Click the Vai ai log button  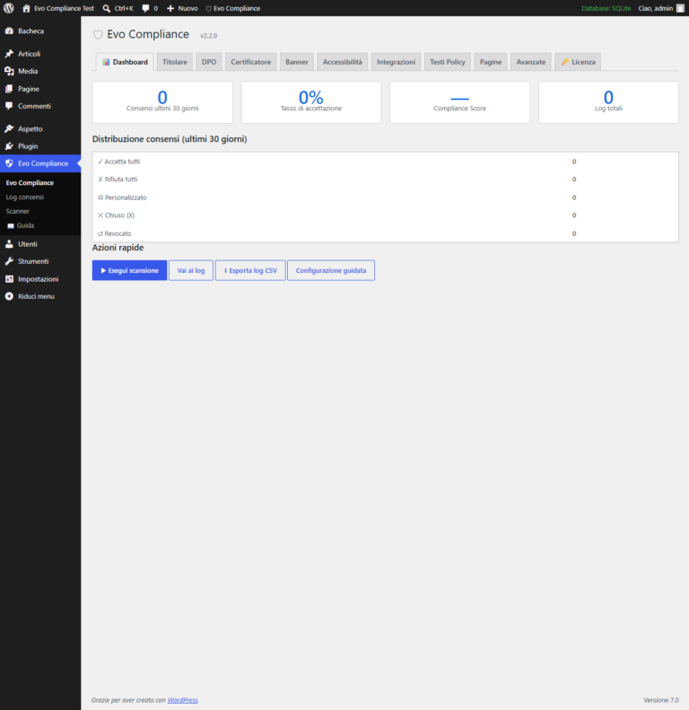191,270
